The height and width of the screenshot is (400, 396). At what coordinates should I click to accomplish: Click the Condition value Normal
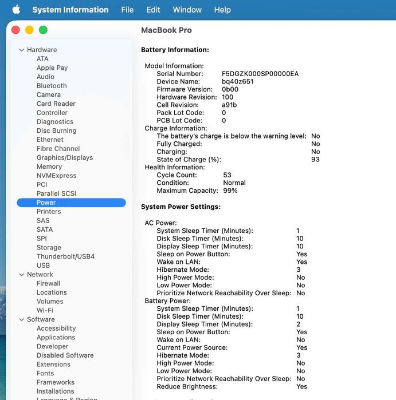pyautogui.click(x=234, y=183)
